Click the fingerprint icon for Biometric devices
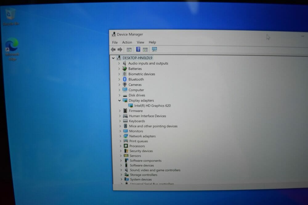 124,74
